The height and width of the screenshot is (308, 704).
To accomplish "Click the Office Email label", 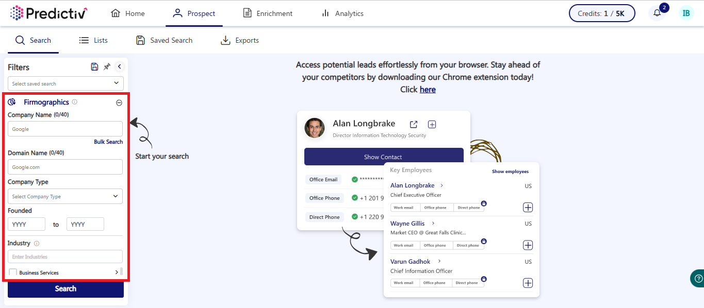I will point(323,180).
